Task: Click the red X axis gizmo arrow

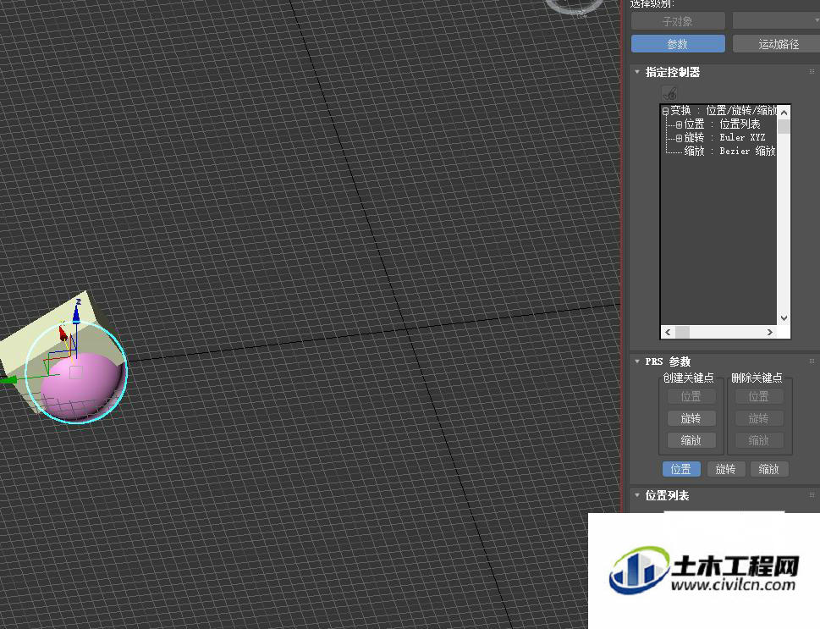Action: (x=63, y=333)
